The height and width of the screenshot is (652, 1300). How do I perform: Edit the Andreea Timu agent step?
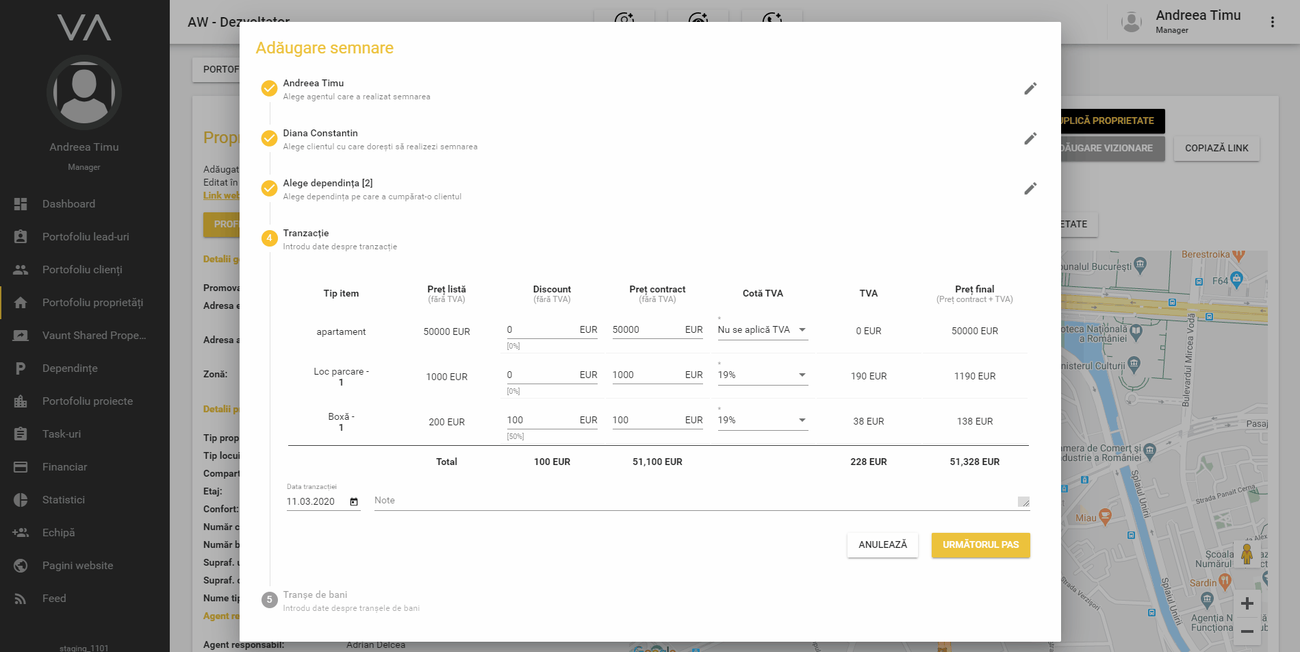tap(1030, 88)
